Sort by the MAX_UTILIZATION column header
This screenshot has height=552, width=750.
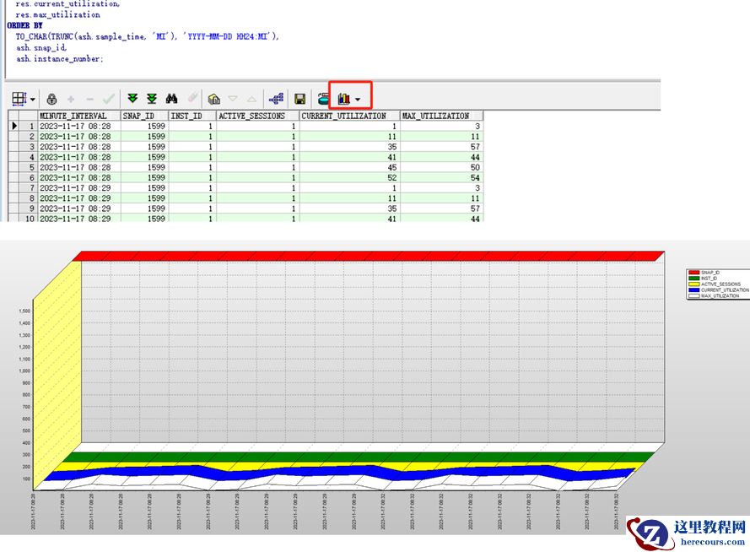click(x=440, y=116)
